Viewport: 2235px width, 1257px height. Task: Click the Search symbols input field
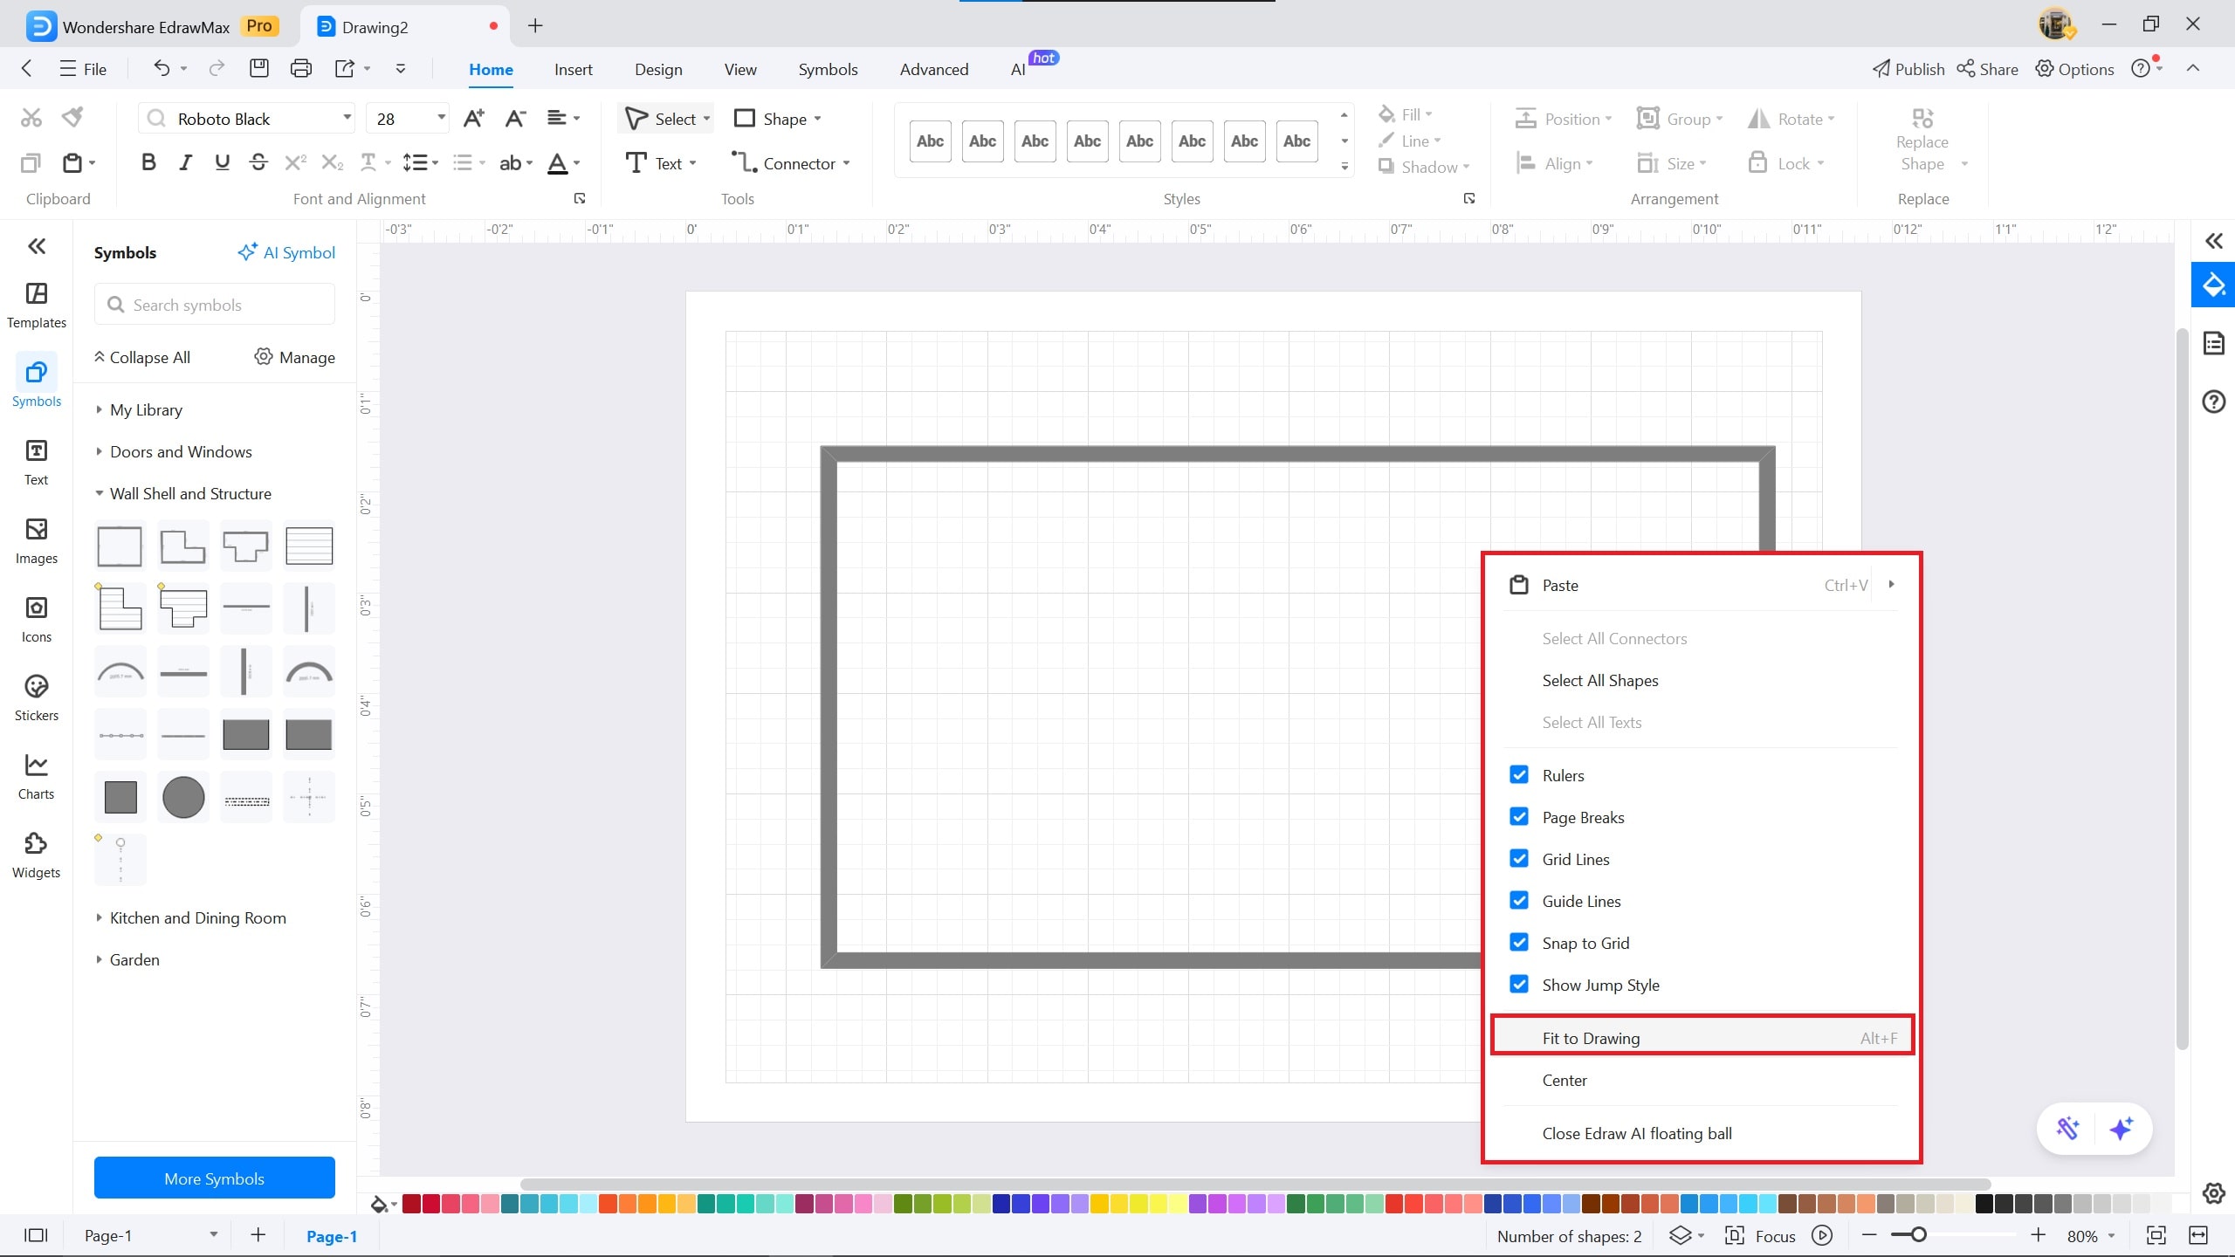click(x=214, y=305)
